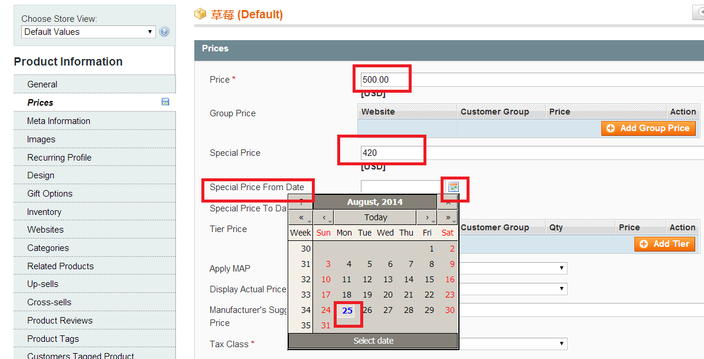This screenshot has width=704, height=359.
Task: Switch to the Inventory tab
Action: coord(44,212)
